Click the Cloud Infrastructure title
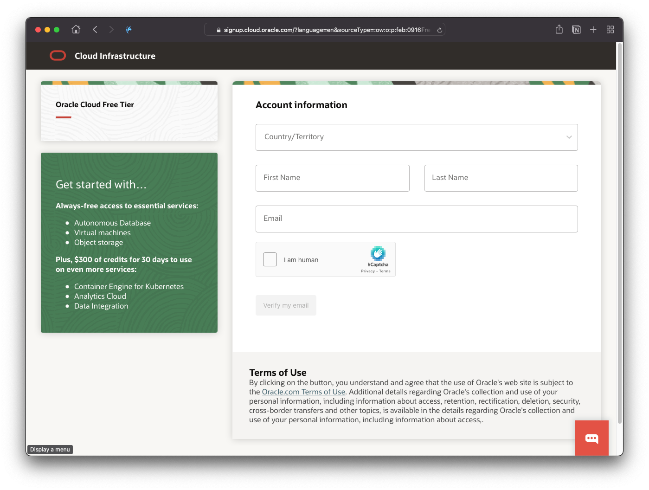 115,56
